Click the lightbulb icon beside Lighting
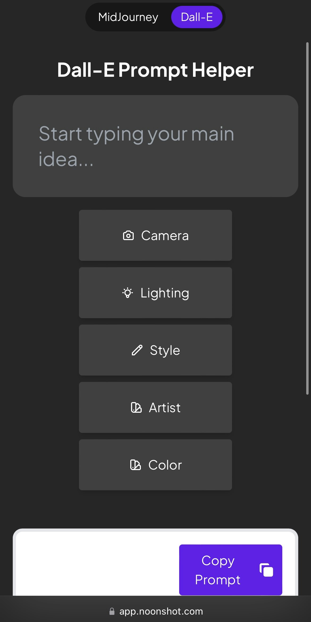Image resolution: width=311 pixels, height=622 pixels. click(x=128, y=293)
